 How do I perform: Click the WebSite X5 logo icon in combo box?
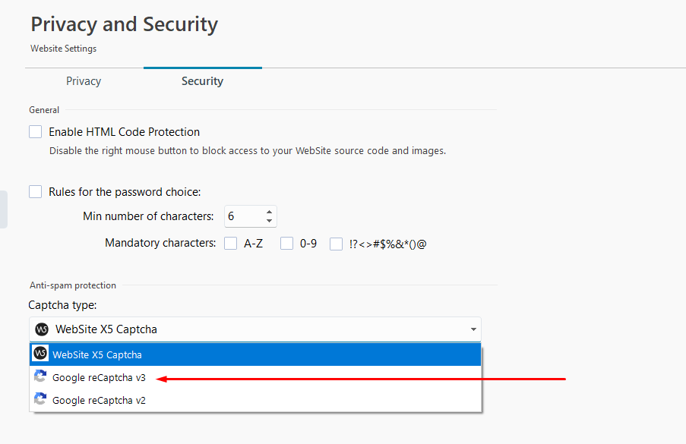point(42,329)
